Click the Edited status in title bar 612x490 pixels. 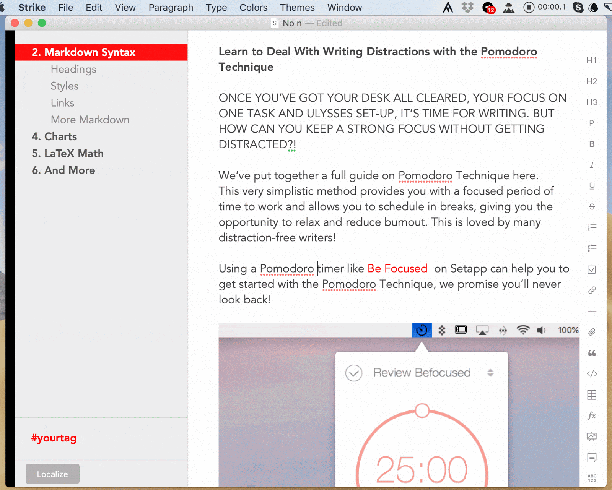pyautogui.click(x=329, y=23)
